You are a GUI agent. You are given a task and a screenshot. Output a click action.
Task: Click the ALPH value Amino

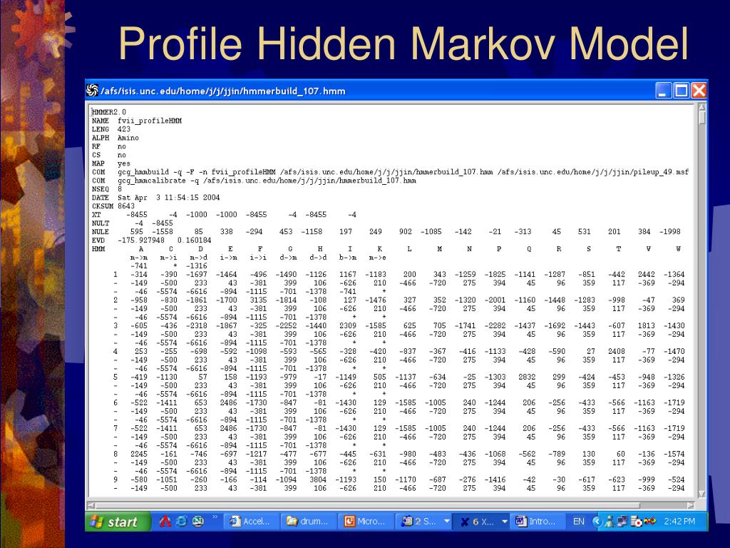(x=128, y=138)
